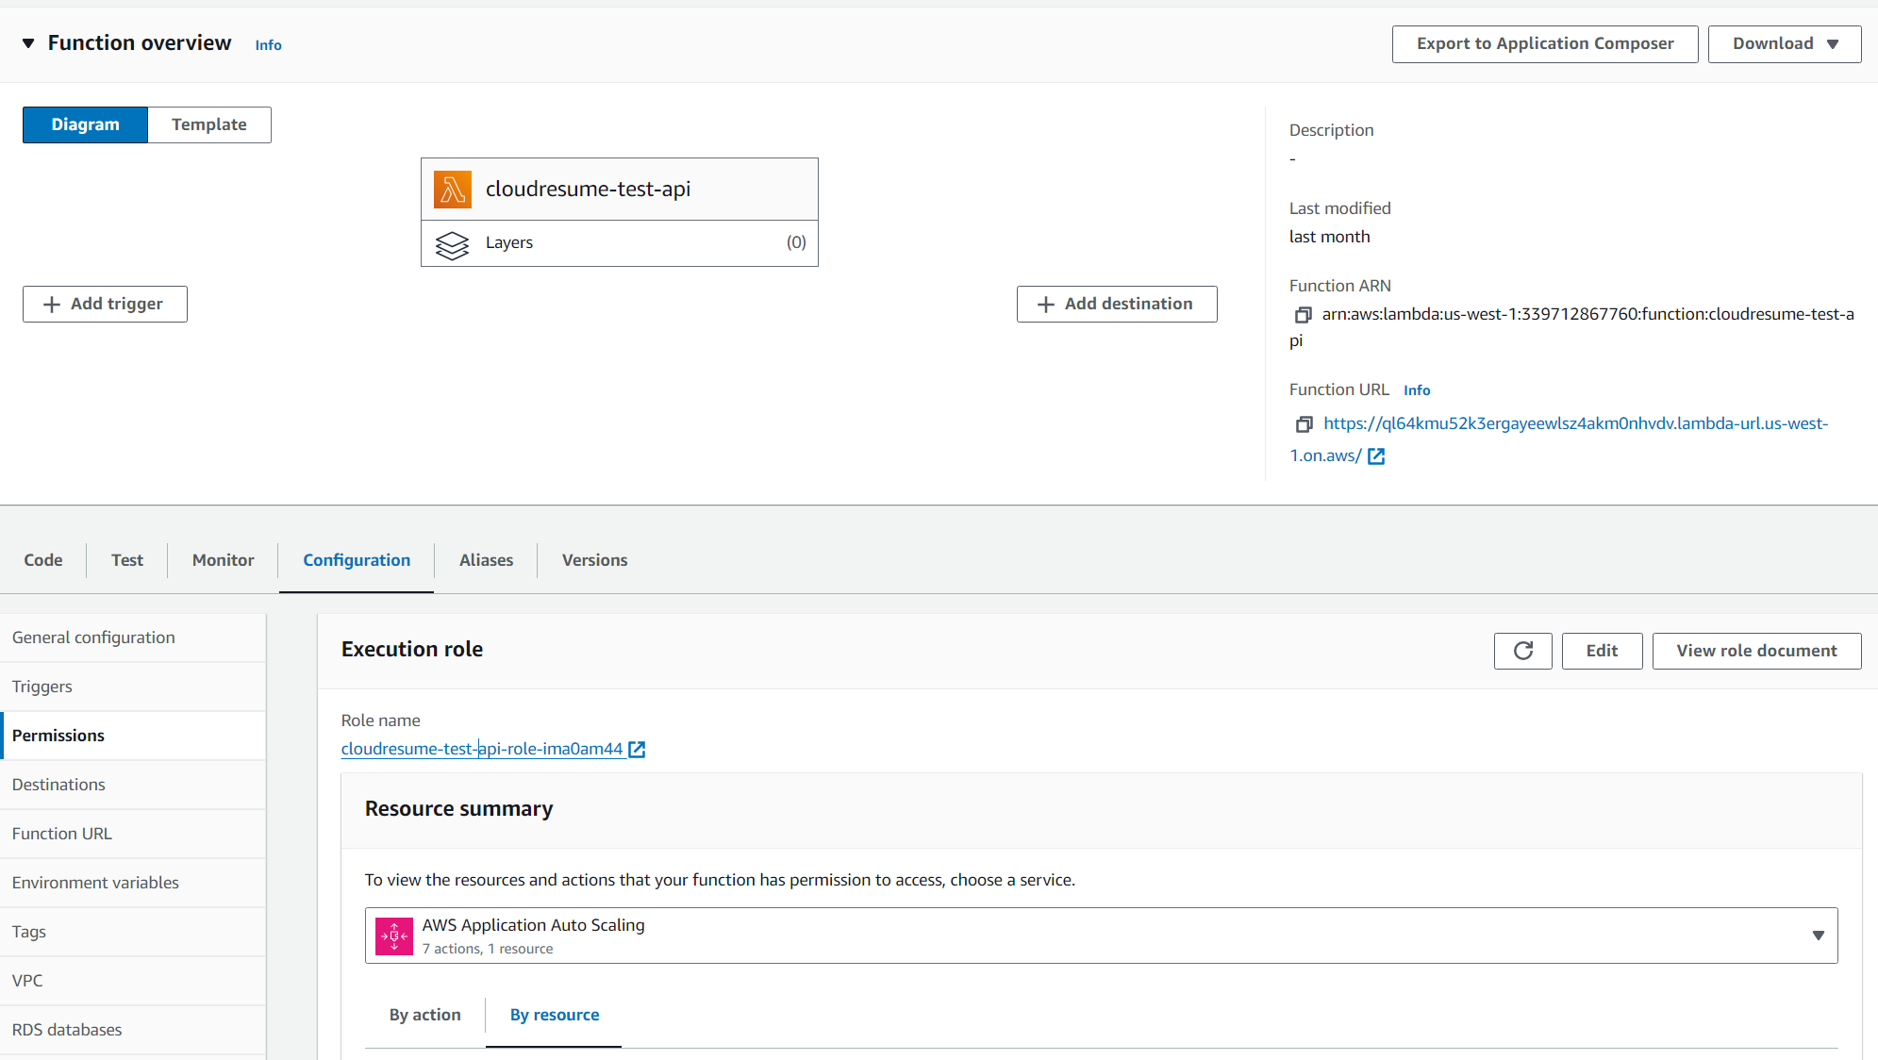Viewport: 1878px width, 1060px height.
Task: Expand service dropdown via its arrow
Action: point(1818,936)
